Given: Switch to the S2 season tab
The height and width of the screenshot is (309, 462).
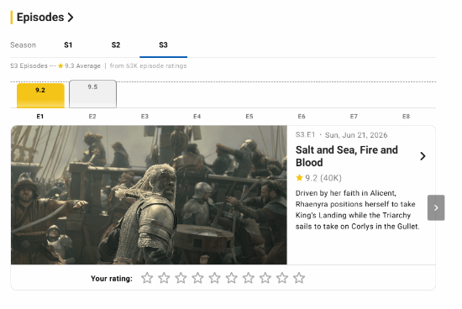Looking at the screenshot, I should coord(116,45).
